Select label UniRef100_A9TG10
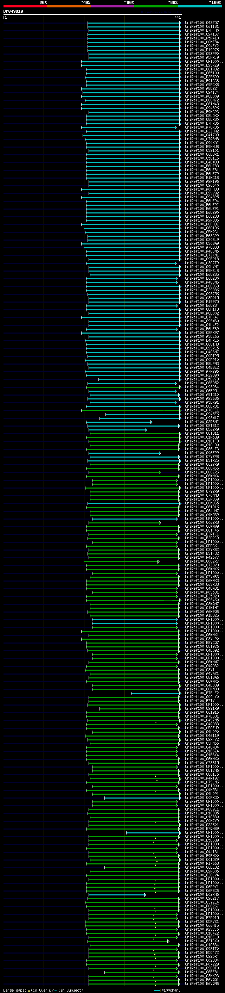The image size is (225, 993). pos(201,395)
